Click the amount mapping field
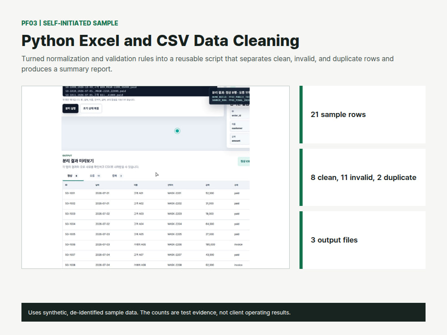The width and height of the screenshot is (447, 335). [240, 139]
